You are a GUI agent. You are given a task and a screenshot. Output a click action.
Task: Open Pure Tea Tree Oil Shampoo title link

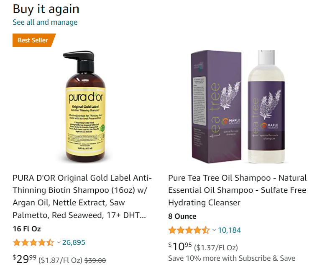pos(238,190)
